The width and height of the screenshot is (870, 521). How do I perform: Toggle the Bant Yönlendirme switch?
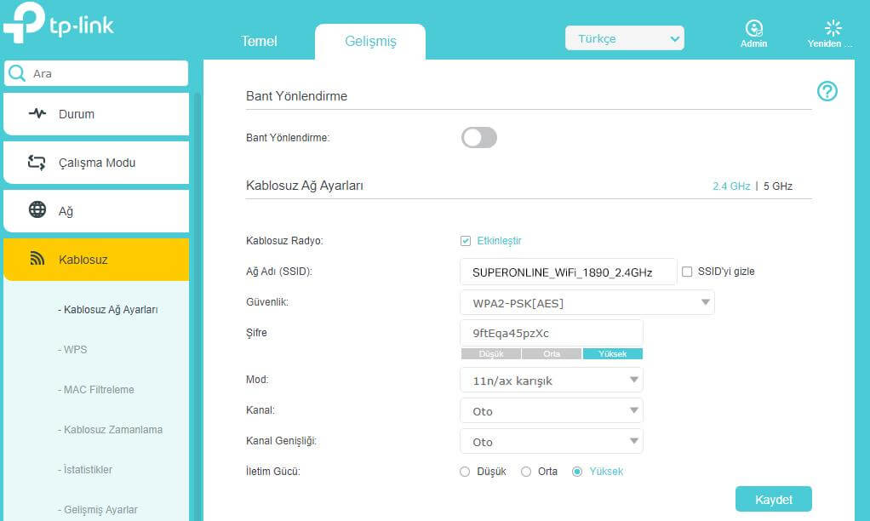point(479,138)
